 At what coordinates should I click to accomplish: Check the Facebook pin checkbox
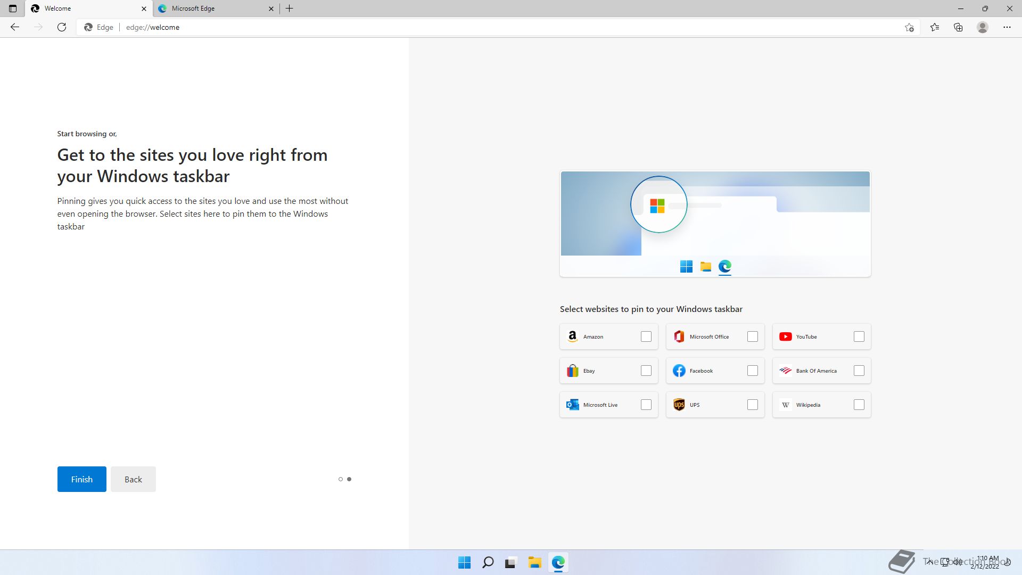tap(753, 371)
